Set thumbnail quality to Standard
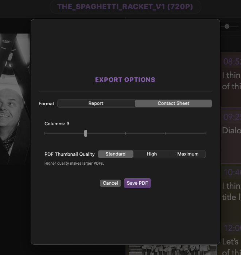The image size is (241, 255). tap(116, 154)
